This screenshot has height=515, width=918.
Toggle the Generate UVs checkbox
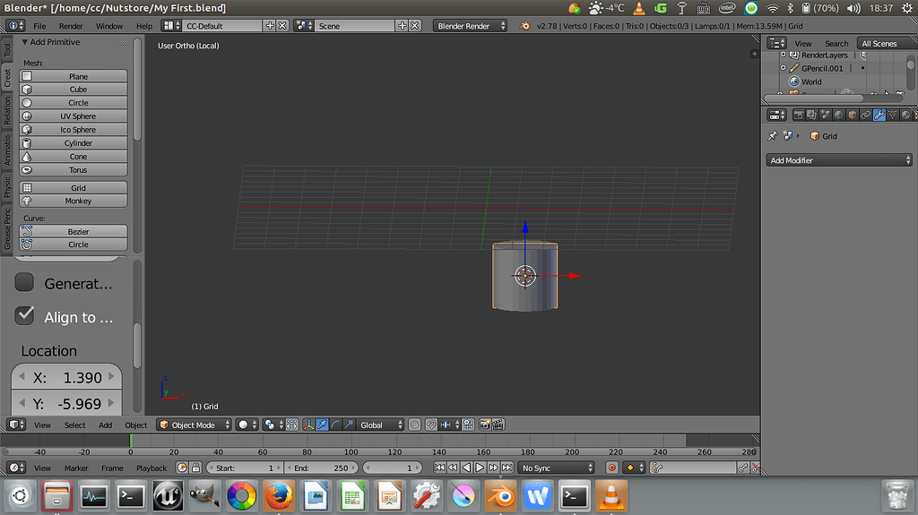click(24, 282)
